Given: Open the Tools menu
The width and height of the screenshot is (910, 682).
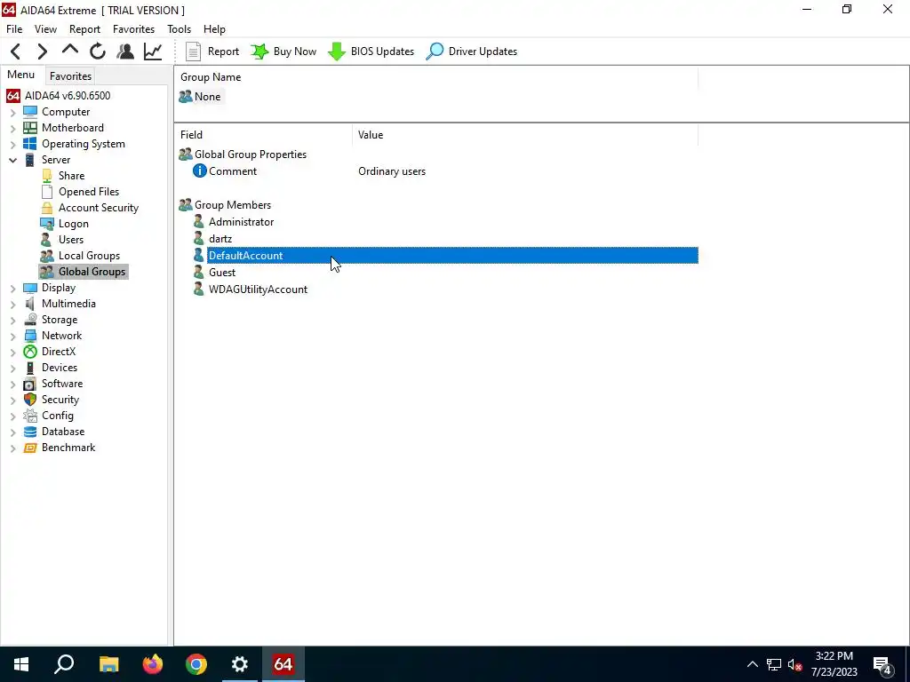Looking at the screenshot, I should [179, 29].
